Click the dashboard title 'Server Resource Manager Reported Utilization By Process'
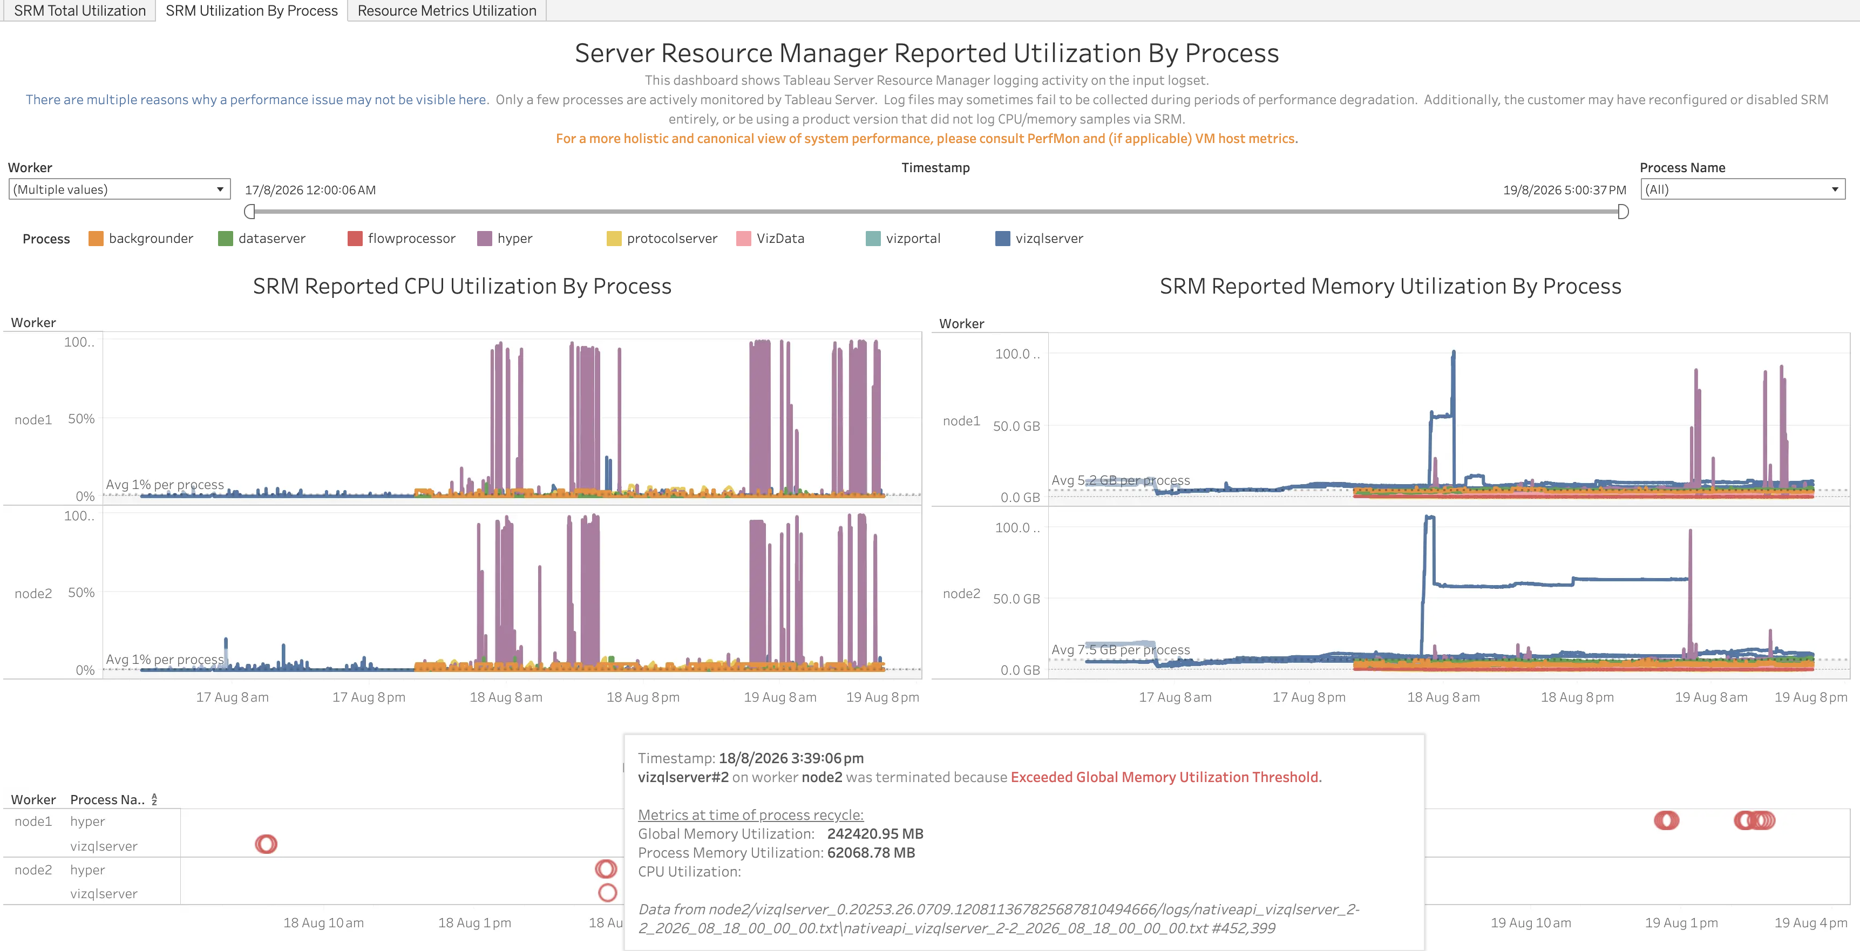Viewport: 1860px width, 951px height. (926, 53)
